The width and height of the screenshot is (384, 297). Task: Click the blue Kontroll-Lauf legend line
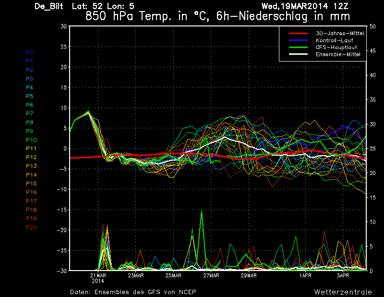click(298, 40)
